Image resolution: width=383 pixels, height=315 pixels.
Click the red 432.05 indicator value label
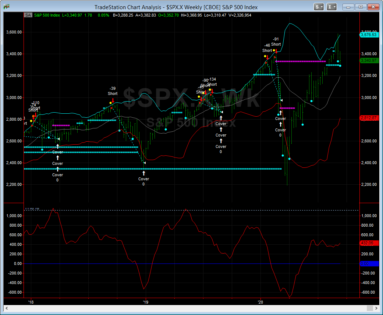pyautogui.click(x=369, y=243)
